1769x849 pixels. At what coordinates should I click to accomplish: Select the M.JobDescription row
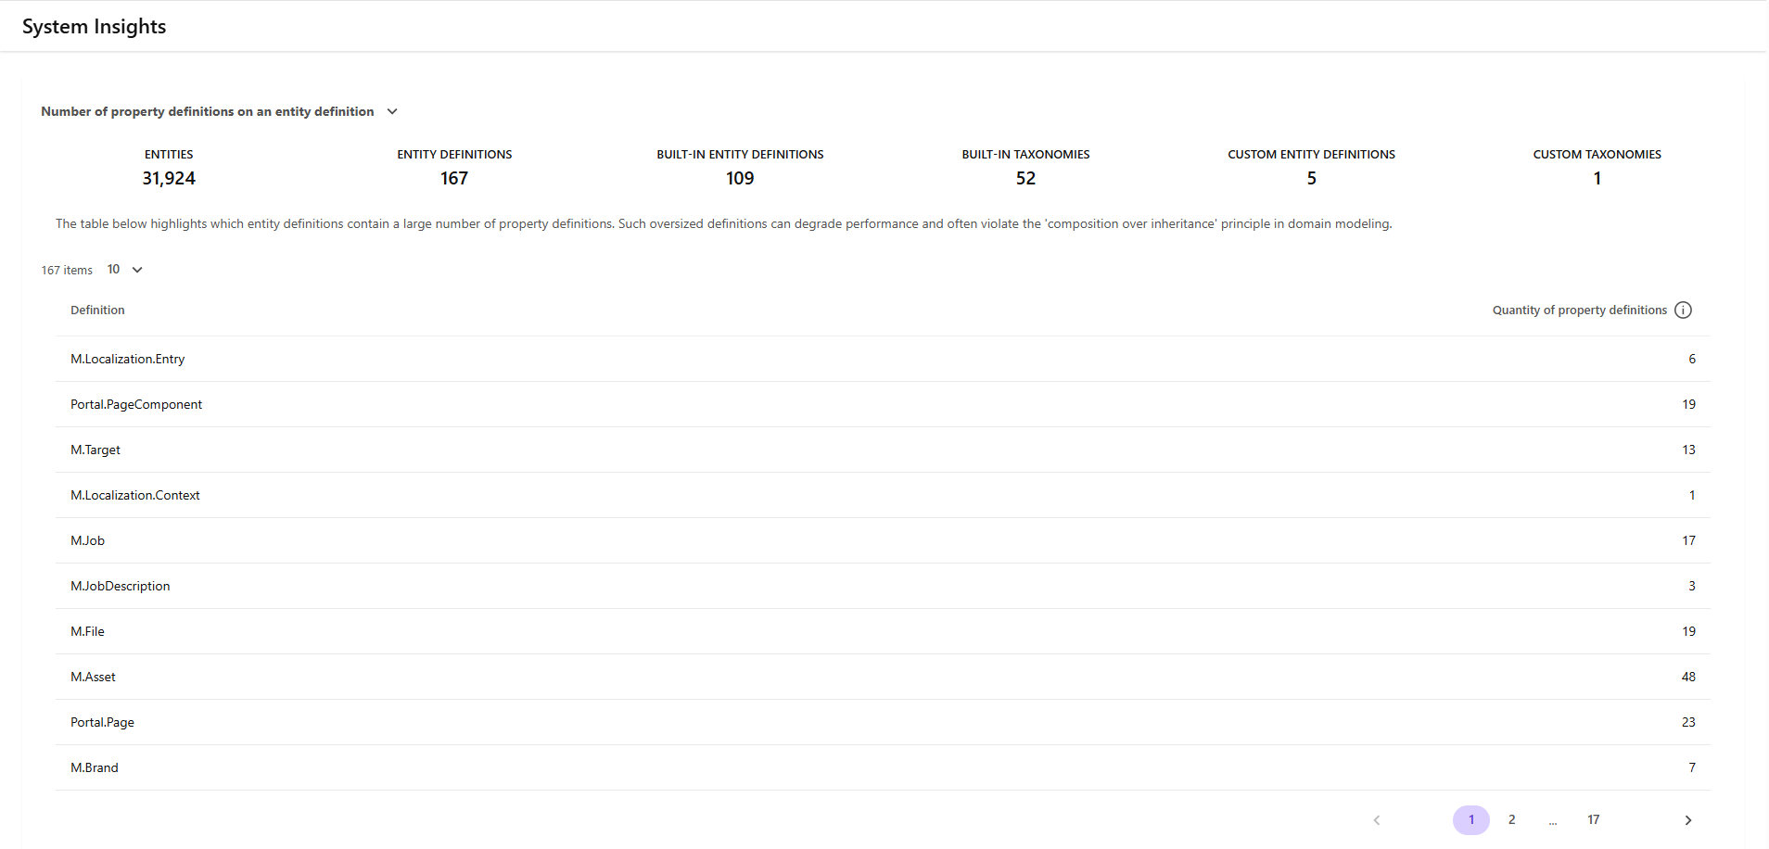121,587
